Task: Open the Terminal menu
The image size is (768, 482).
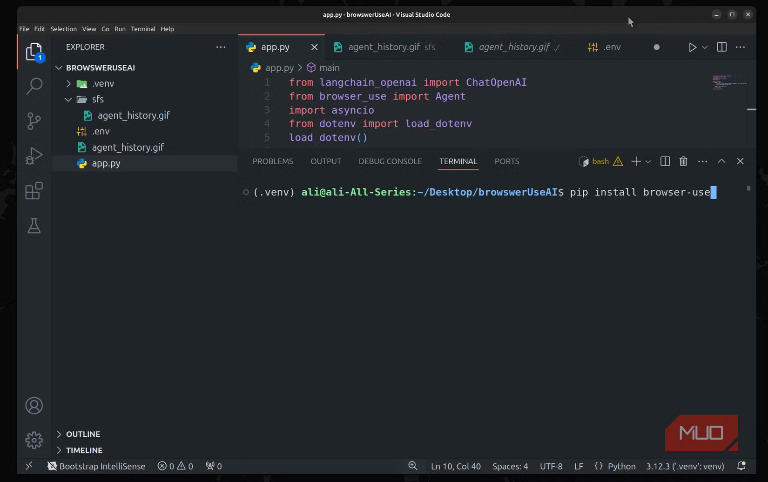Action: [x=143, y=29]
